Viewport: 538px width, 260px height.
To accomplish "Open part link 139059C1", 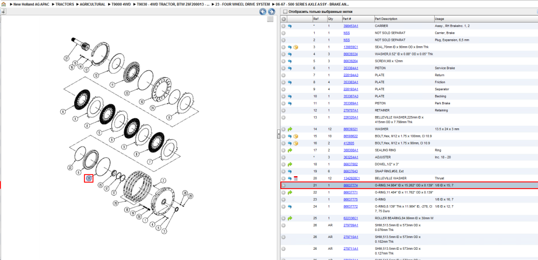I will pos(351,47).
